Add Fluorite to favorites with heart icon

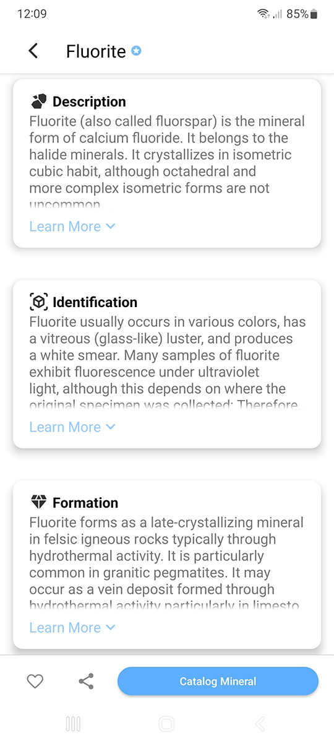click(x=35, y=682)
